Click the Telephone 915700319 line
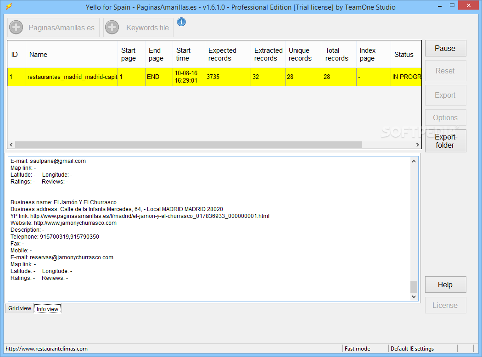This screenshot has width=482, height=357. (55, 237)
